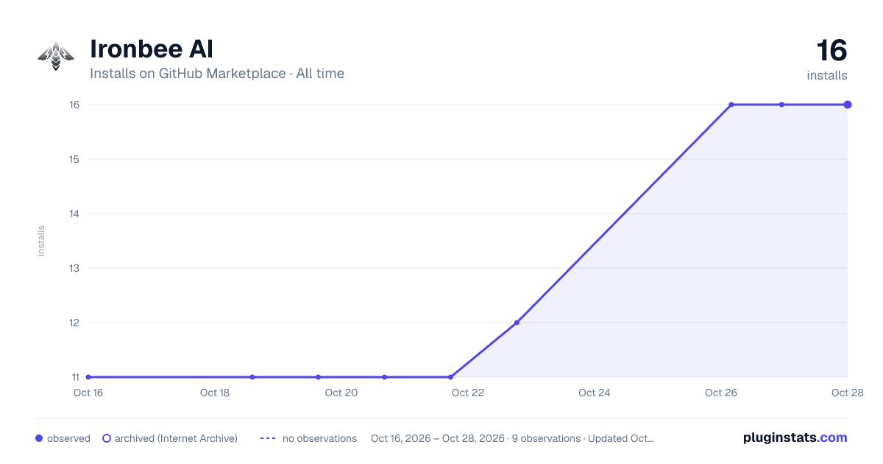This screenshot has width=883, height=464.
Task: Click the Ironbee AI title
Action: [152, 49]
